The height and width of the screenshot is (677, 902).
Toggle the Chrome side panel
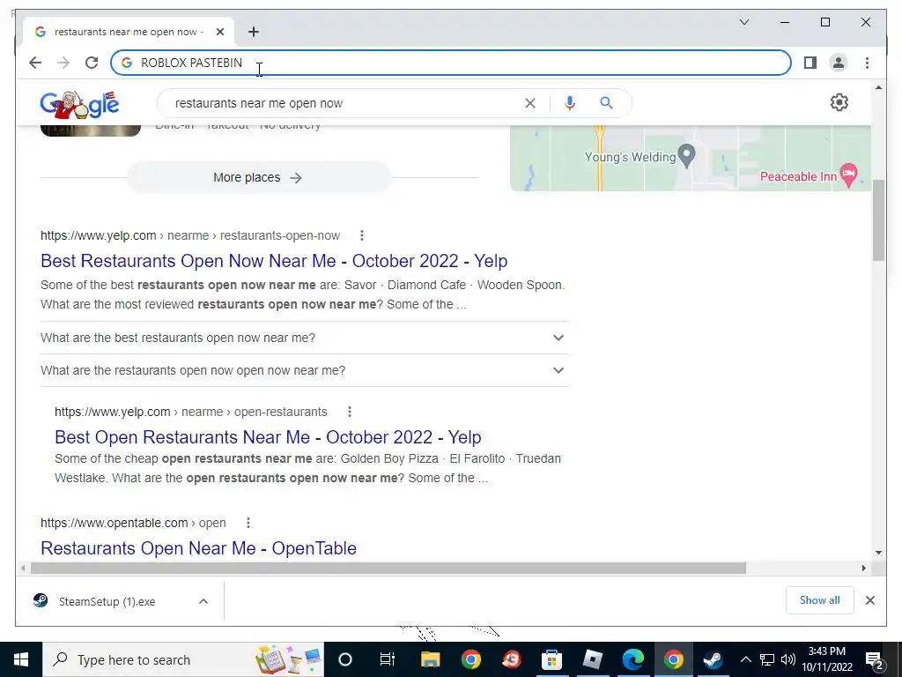[810, 63]
